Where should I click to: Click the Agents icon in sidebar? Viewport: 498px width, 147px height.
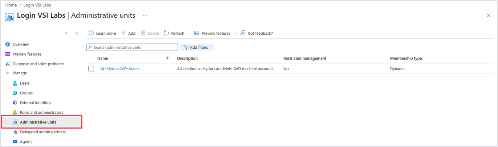15,142
